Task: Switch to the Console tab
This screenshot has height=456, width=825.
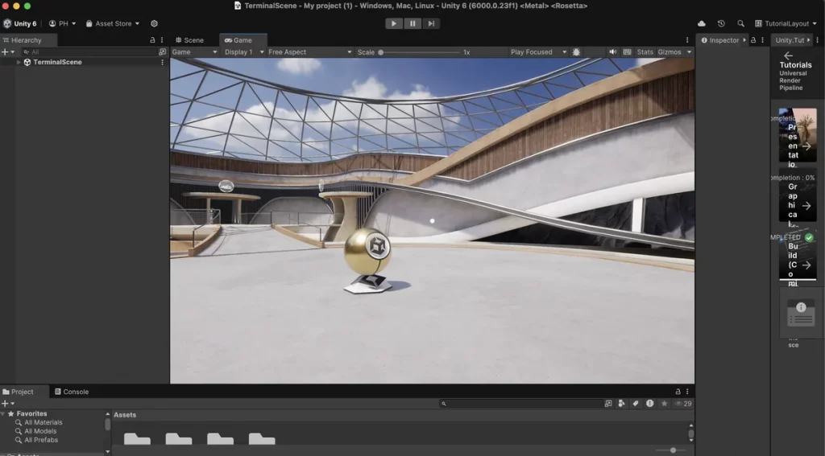Action: tap(71, 392)
